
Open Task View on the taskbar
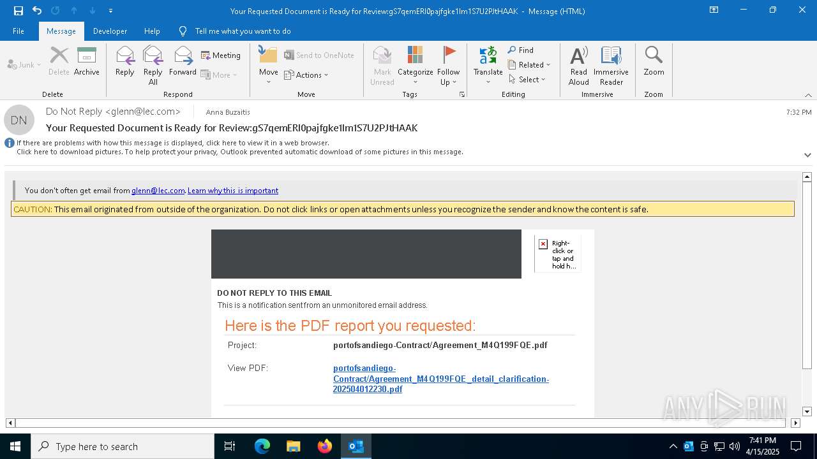tap(230, 446)
